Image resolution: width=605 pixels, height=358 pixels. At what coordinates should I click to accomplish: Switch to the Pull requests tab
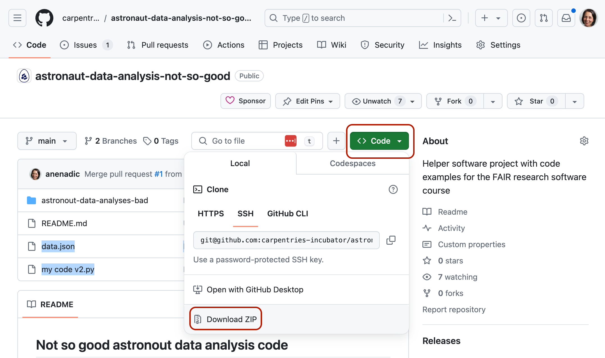158,45
